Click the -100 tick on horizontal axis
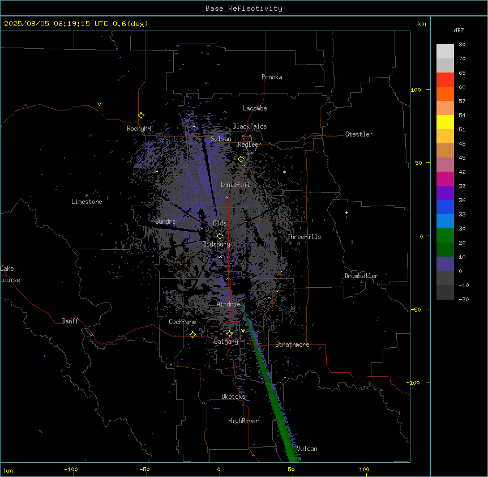The width and height of the screenshot is (488, 477). click(71, 469)
